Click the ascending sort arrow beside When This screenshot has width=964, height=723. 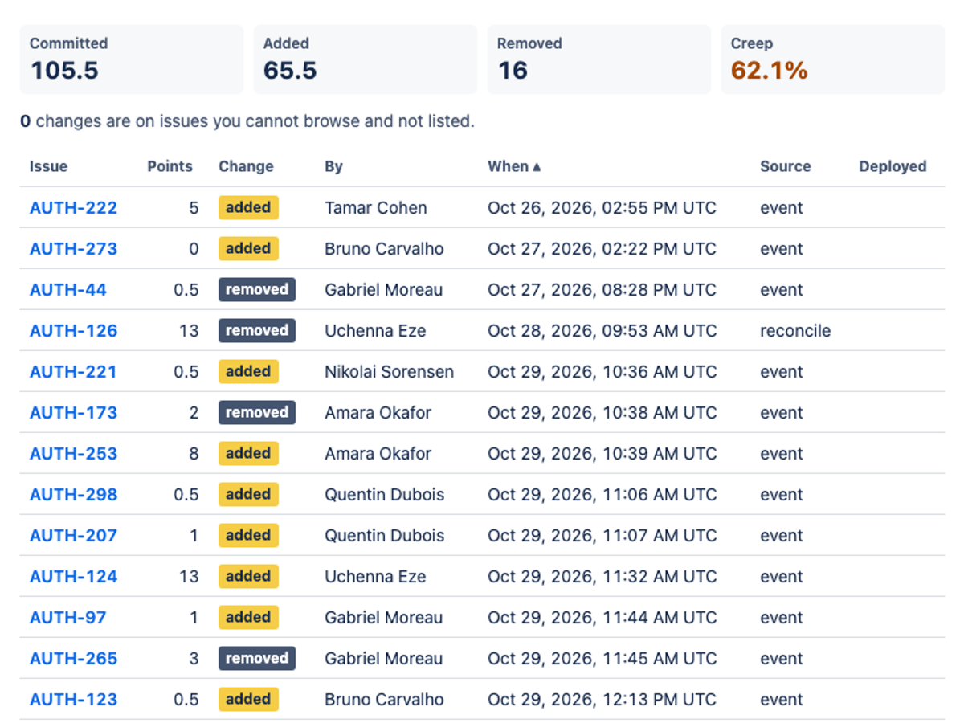click(x=537, y=167)
